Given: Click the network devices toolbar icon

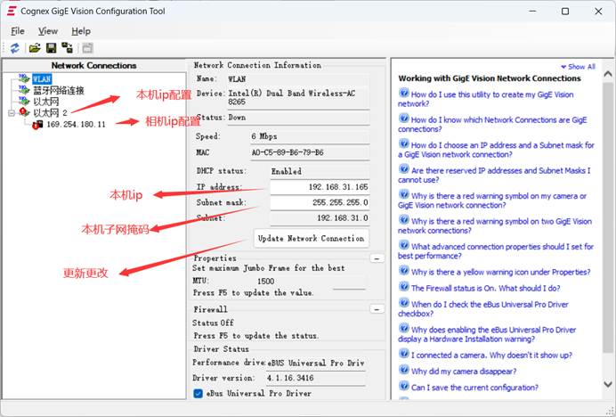Looking at the screenshot, I should 67,48.
